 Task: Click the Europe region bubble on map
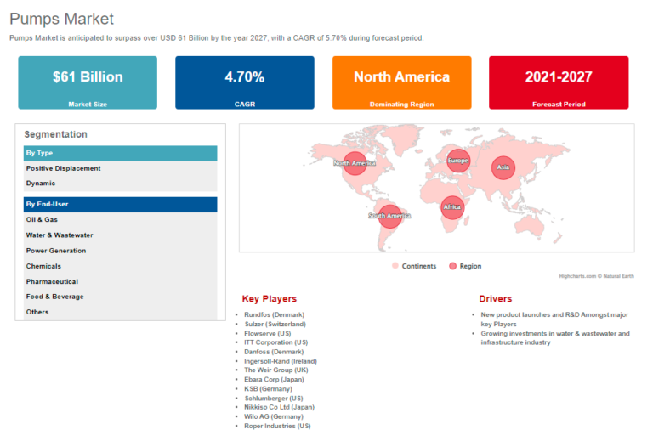pos(457,160)
